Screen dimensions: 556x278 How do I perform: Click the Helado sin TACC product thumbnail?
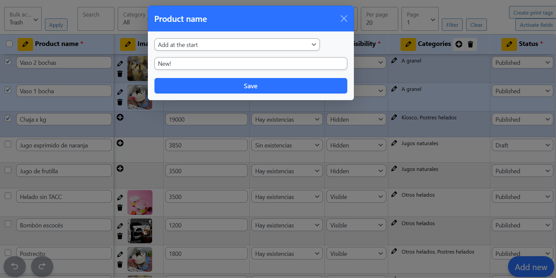pos(140,202)
